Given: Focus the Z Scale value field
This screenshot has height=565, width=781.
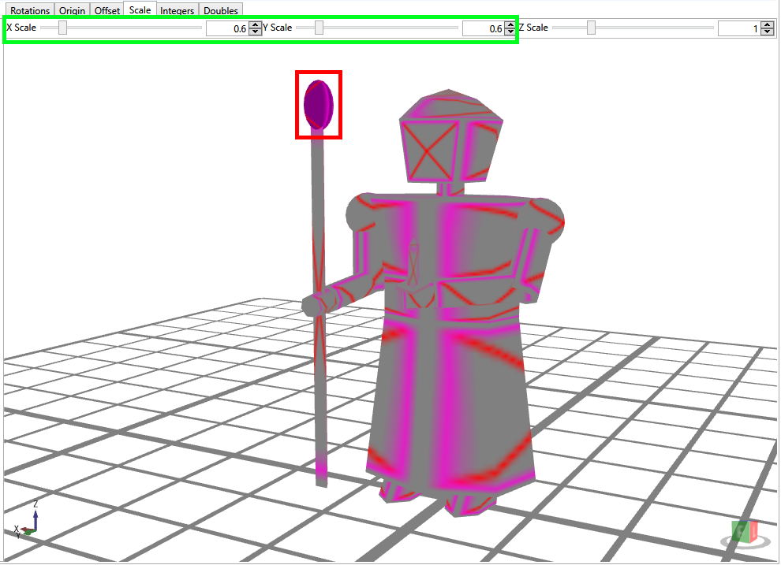Looking at the screenshot, I should 738,28.
